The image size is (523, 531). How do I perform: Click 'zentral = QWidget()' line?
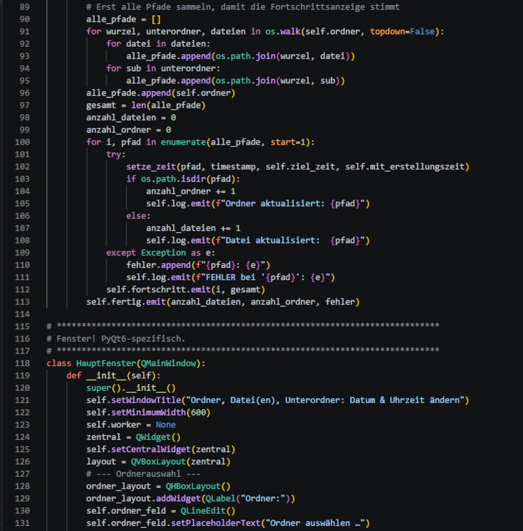tap(133, 437)
